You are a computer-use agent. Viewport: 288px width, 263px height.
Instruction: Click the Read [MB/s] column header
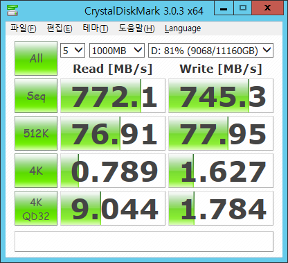(x=113, y=69)
